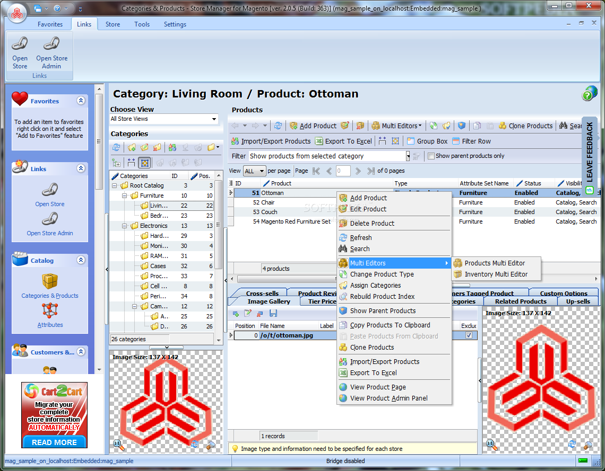The height and width of the screenshot is (471, 605).
Task: Click the add root category tree icon
Action: click(116, 163)
